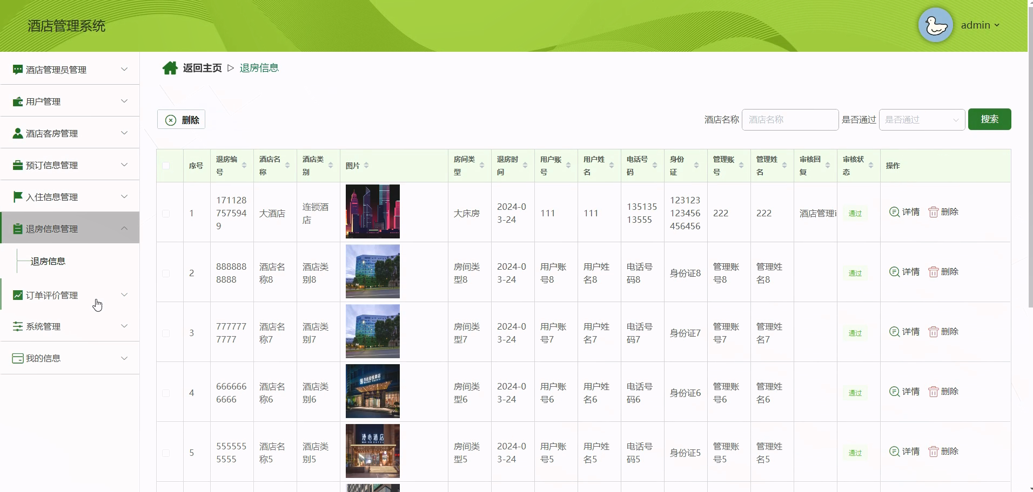Image resolution: width=1033 pixels, height=492 pixels.
Task: Click the admin duck avatar
Action: [x=936, y=25]
